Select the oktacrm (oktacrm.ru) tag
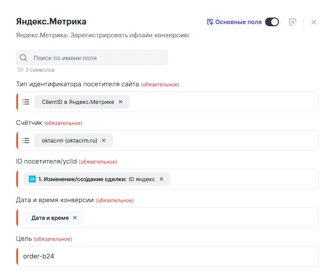The height and width of the screenshot is (273, 334). tap(69, 140)
